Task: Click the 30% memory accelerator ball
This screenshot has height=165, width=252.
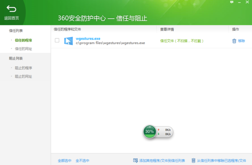Action: 149,132
